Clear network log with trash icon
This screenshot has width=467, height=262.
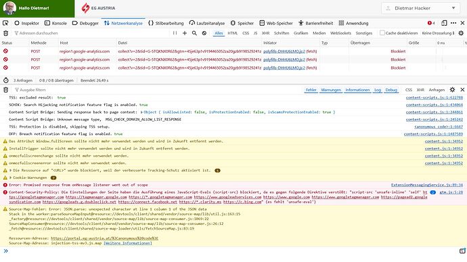(5, 33)
